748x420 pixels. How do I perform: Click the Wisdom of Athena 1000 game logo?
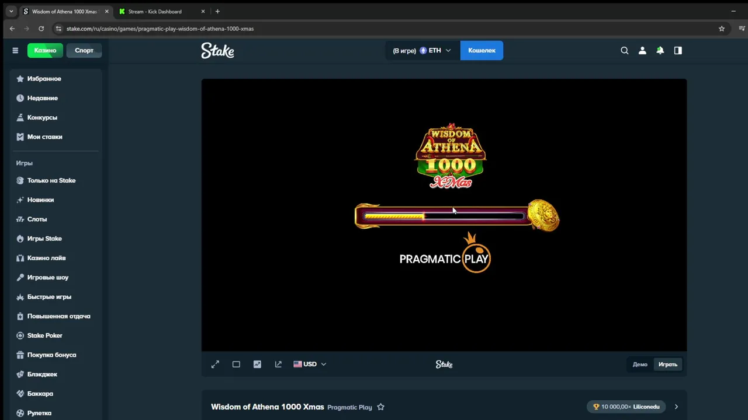(x=451, y=156)
